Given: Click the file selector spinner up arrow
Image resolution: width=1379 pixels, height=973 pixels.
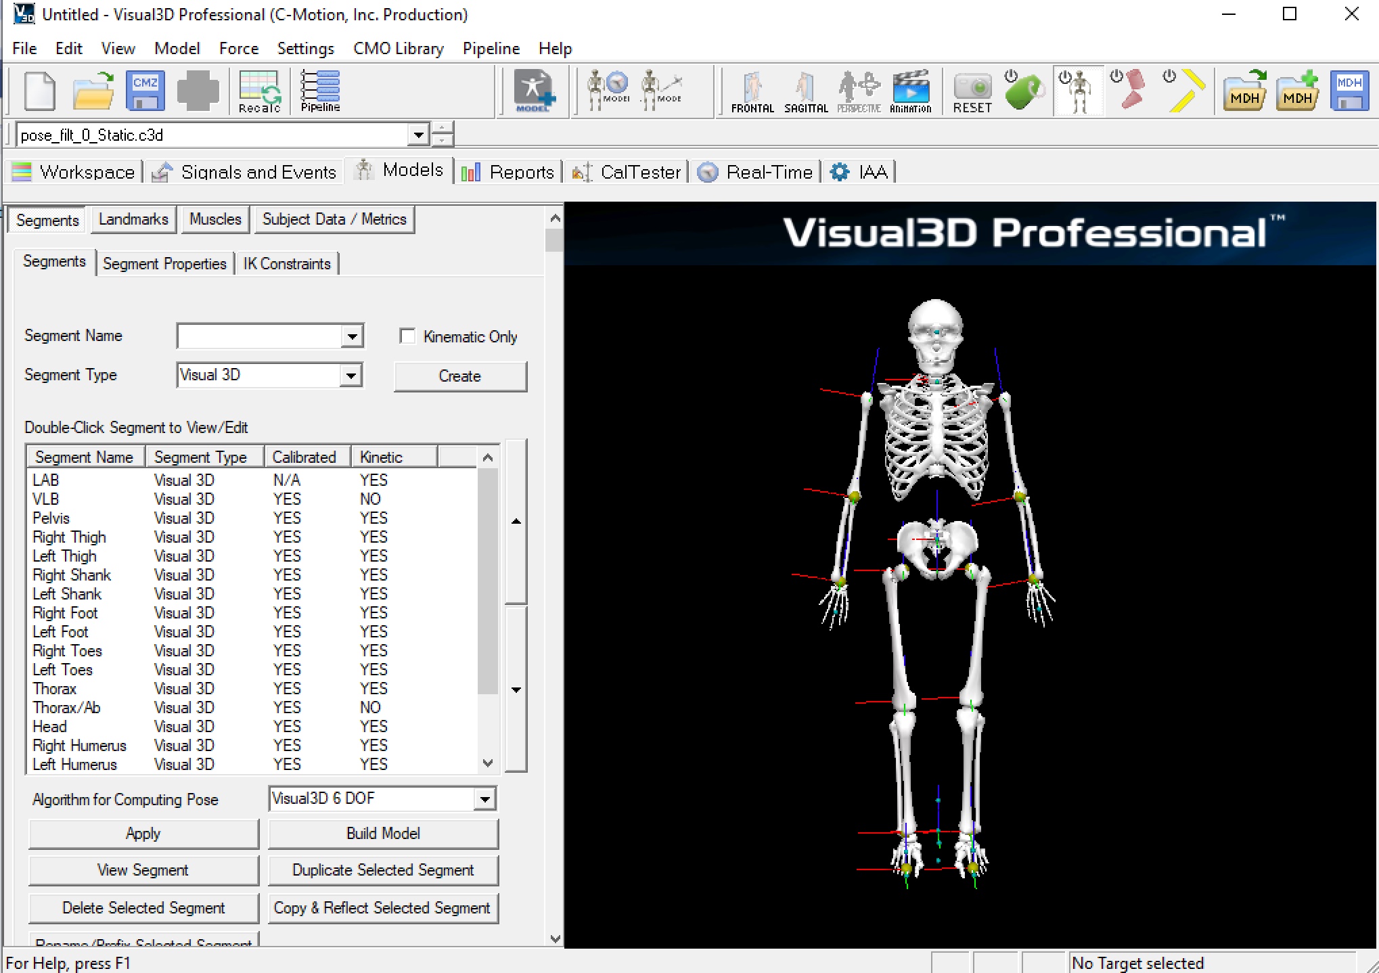Looking at the screenshot, I should (x=442, y=129).
